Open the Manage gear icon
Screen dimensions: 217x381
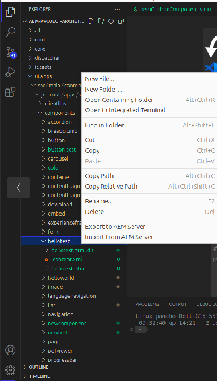tap(11, 370)
